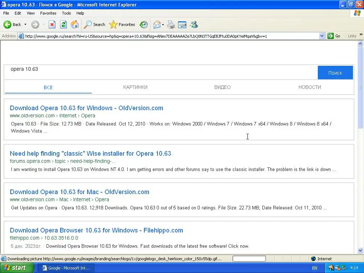Image resolution: width=364 pixels, height=273 pixels.
Task: Click the blue Поиск search button
Action: pos(335,73)
